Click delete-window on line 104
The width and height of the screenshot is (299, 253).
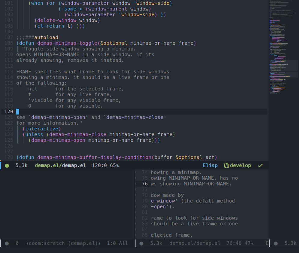pos(56,20)
